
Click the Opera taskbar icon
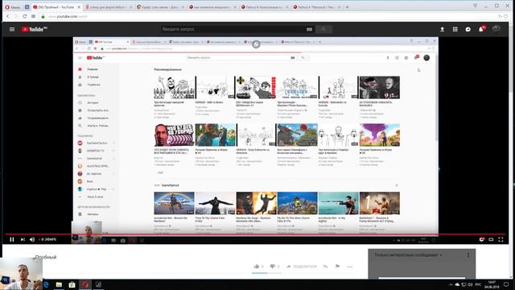click(85, 284)
